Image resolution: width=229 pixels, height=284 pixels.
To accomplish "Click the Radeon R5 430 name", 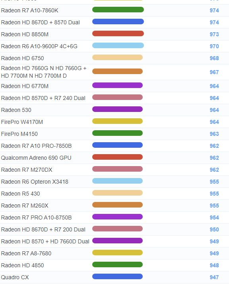I will click(20, 194).
